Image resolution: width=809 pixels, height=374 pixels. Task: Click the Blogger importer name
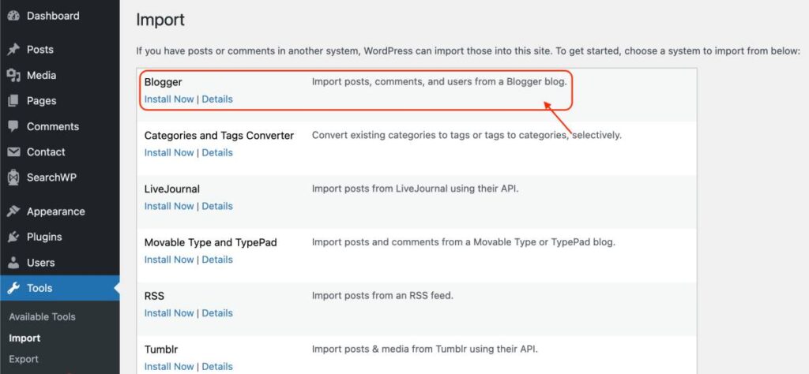163,82
